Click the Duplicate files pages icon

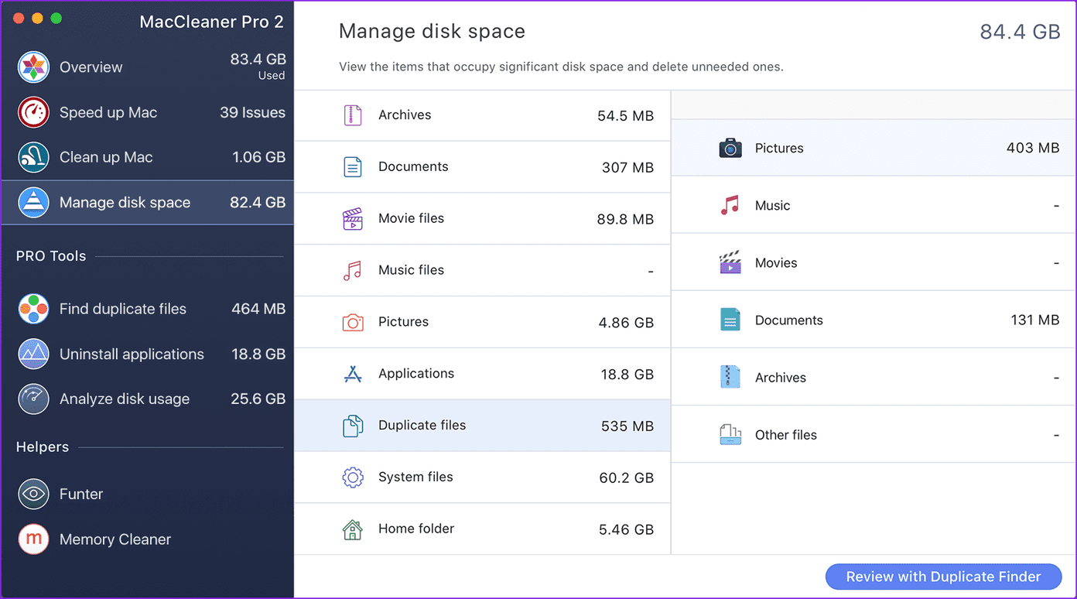(353, 426)
